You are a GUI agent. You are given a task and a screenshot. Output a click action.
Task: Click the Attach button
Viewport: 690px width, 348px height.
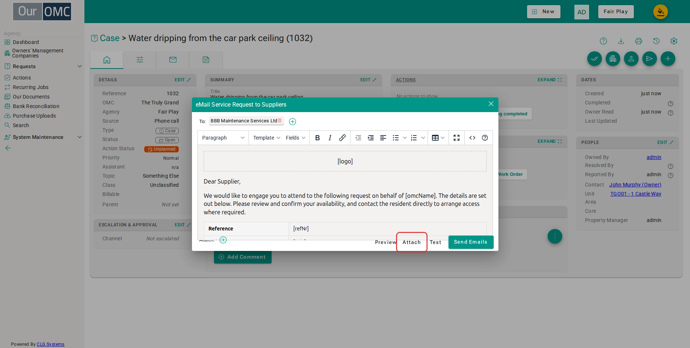411,242
